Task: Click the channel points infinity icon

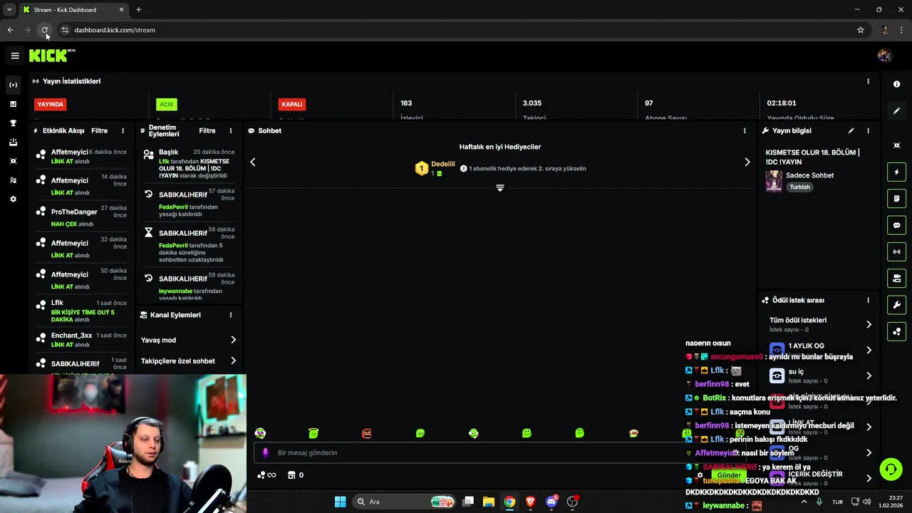Action: 266,475
